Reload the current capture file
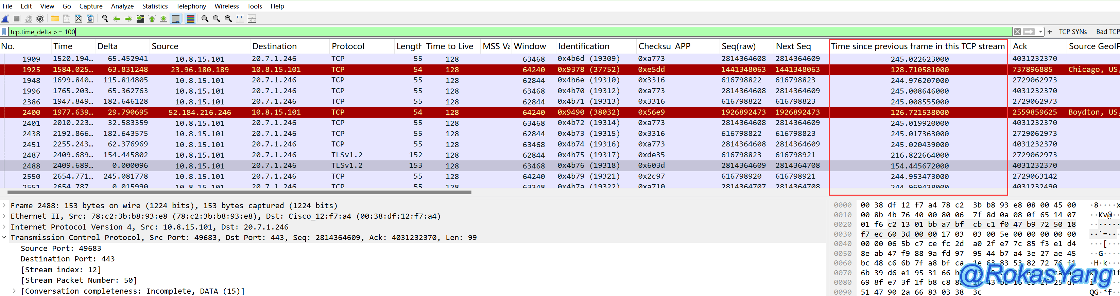This screenshot has height=296, width=1120. coord(90,19)
